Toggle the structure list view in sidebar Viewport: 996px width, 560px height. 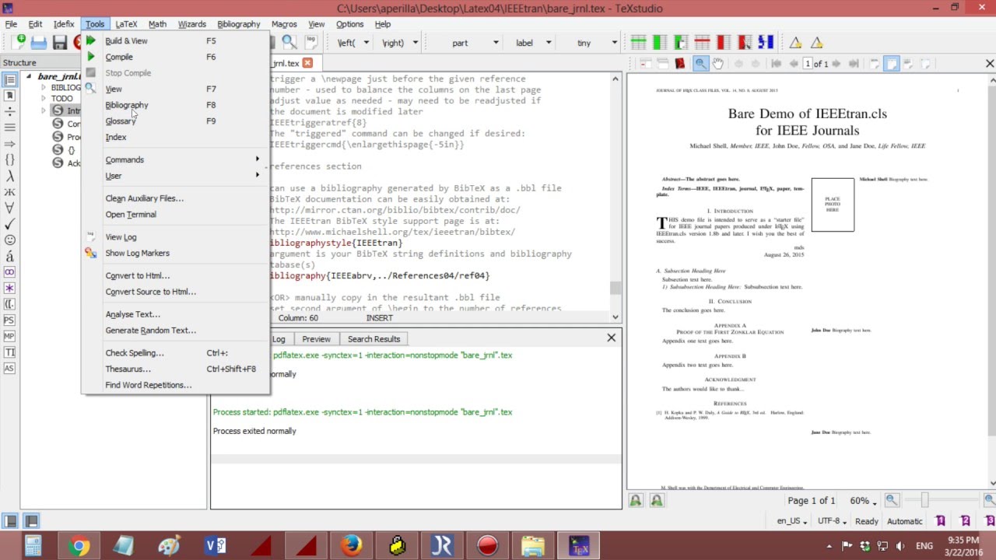pos(10,79)
